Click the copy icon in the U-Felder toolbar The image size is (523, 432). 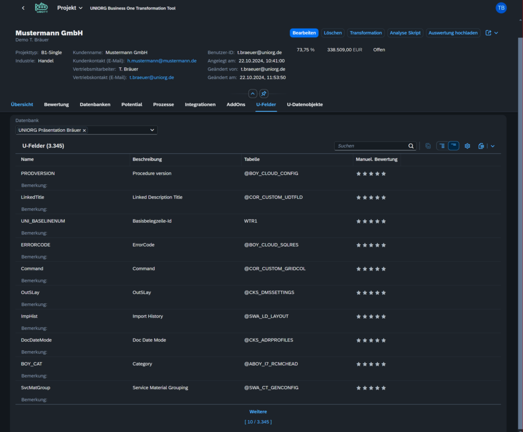click(428, 146)
